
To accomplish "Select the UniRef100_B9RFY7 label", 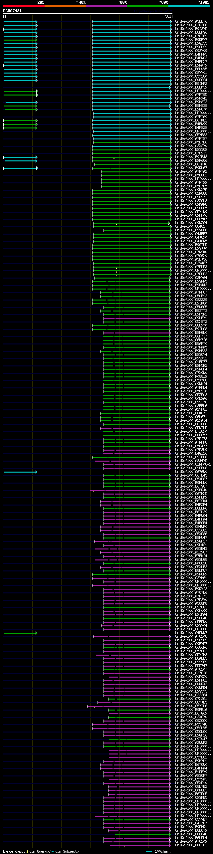I will click(x=191, y=40).
